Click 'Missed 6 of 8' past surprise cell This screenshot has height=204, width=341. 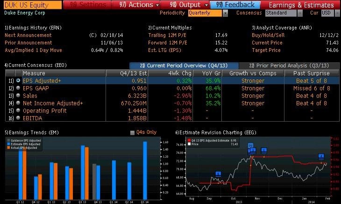312,88
